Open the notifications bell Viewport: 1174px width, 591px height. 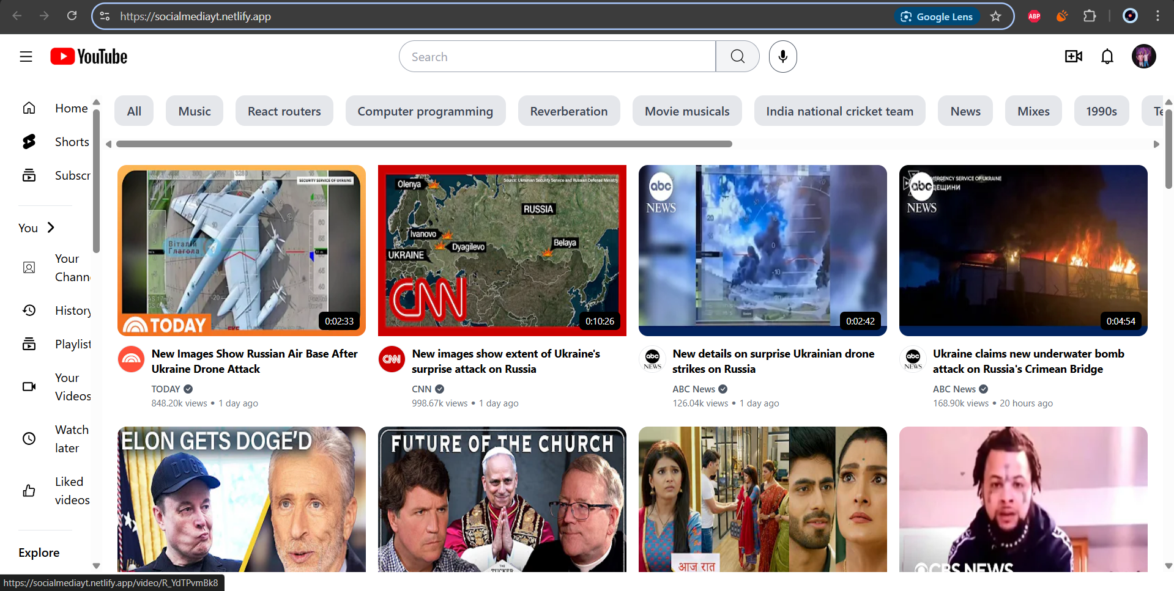(x=1107, y=57)
